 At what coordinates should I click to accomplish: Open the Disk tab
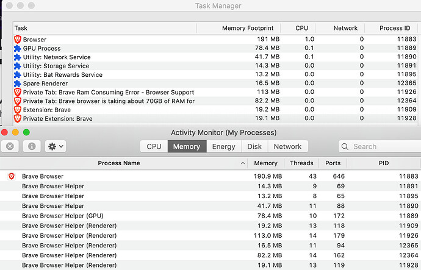[254, 146]
